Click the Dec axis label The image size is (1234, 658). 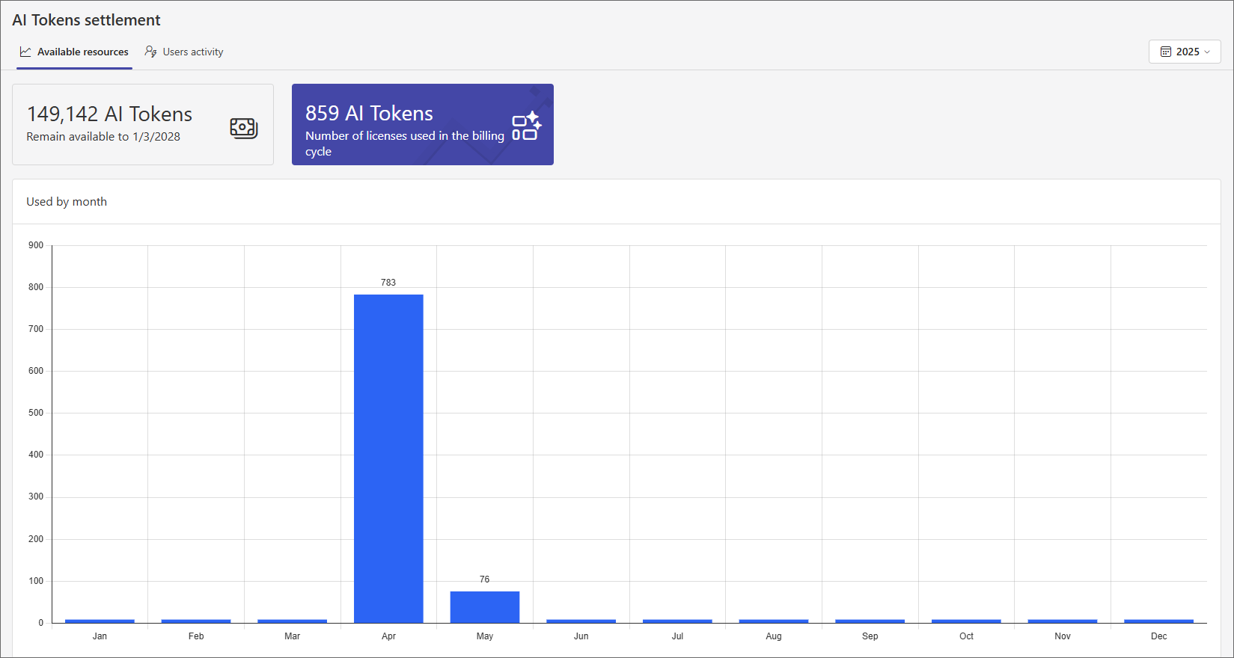[x=1159, y=636]
